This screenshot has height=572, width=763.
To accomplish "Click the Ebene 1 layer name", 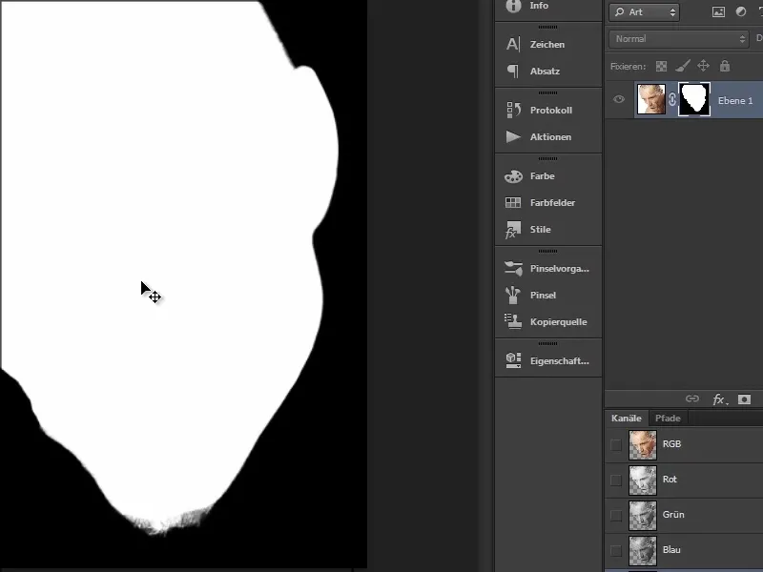I will tap(734, 101).
